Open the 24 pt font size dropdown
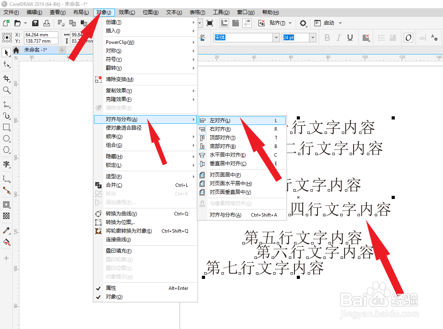Viewport: 443px width, 329px height. click(x=312, y=37)
